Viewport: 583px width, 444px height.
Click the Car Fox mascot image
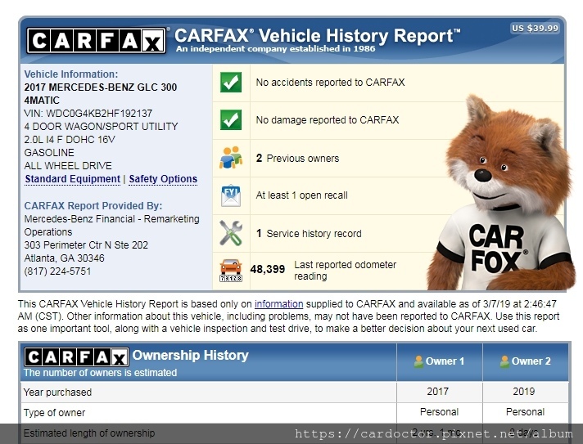click(x=502, y=193)
